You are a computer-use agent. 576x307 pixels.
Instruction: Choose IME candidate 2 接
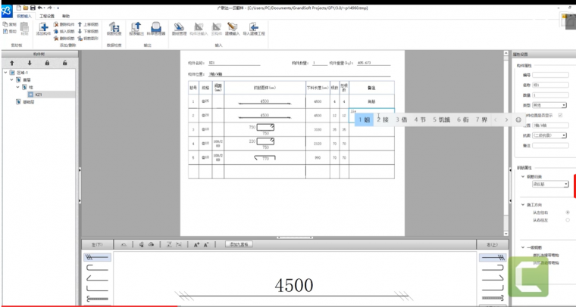click(383, 119)
